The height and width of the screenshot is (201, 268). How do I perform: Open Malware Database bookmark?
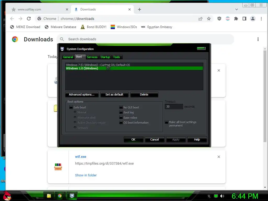(60, 27)
